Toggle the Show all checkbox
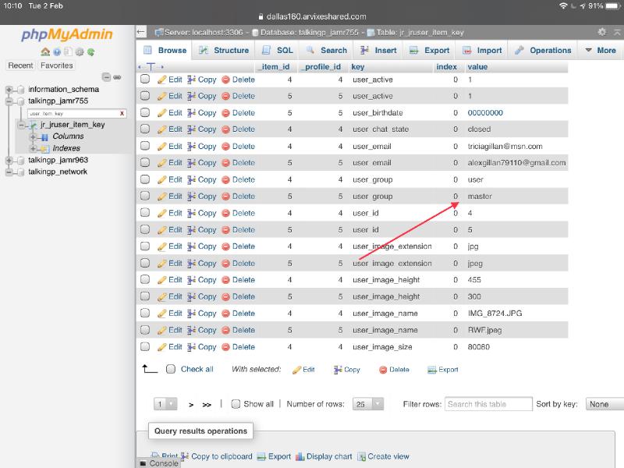This screenshot has height=468, width=624. tap(236, 404)
